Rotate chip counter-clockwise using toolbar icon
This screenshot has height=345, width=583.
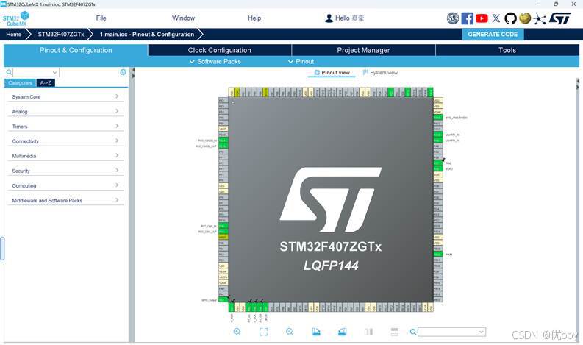[343, 332]
